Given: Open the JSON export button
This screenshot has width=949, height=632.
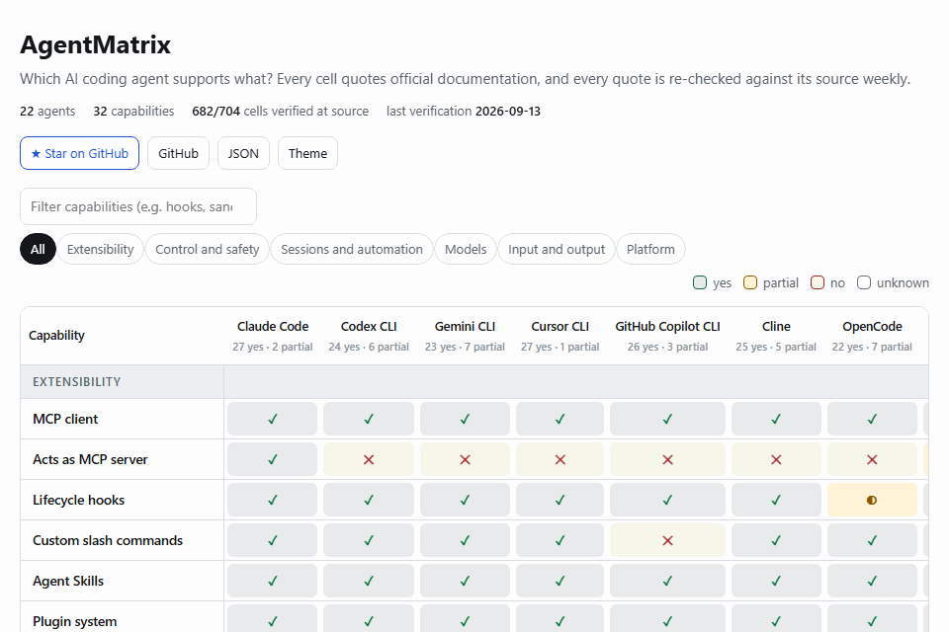Looking at the screenshot, I should click(x=243, y=153).
